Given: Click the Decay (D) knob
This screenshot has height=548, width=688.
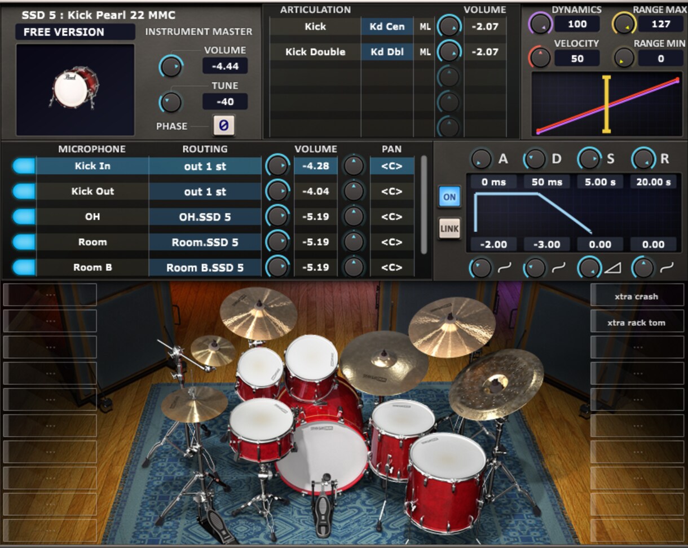Looking at the screenshot, I should pyautogui.click(x=534, y=159).
